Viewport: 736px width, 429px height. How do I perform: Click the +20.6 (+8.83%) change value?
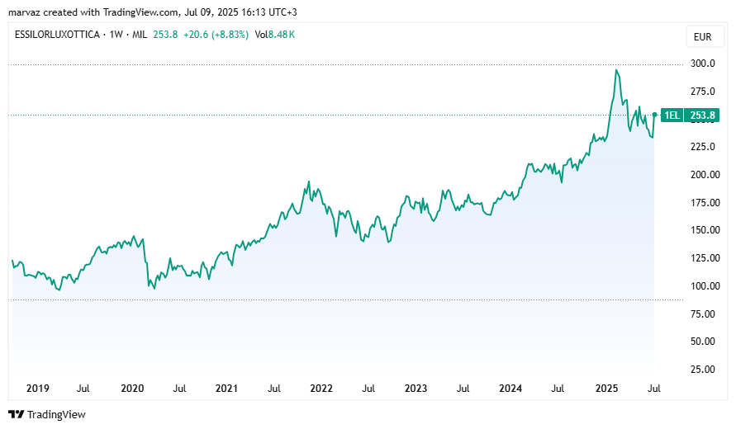tap(216, 34)
